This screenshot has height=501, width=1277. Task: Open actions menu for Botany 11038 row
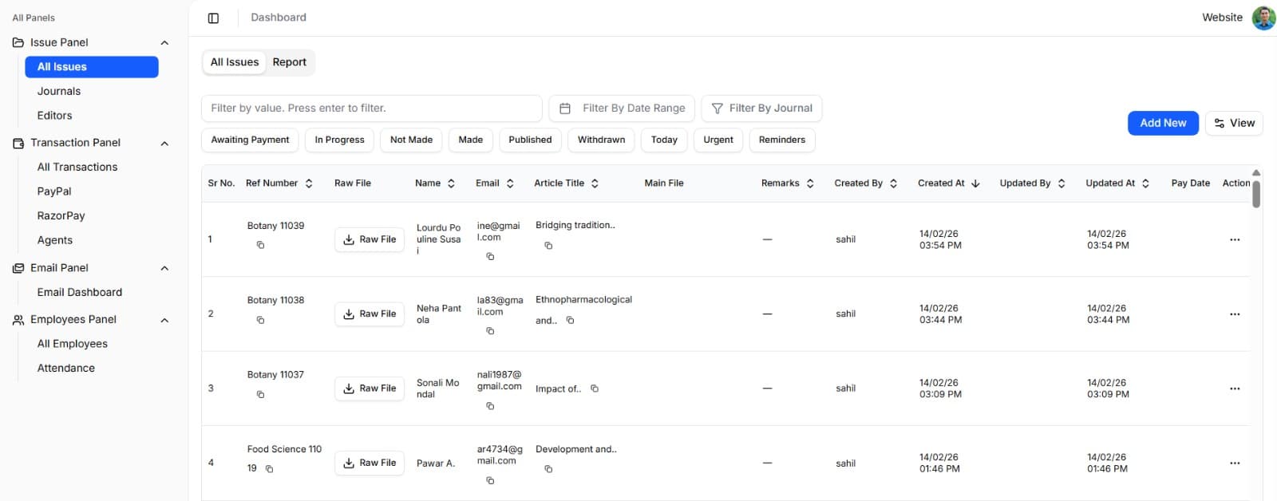click(x=1235, y=314)
